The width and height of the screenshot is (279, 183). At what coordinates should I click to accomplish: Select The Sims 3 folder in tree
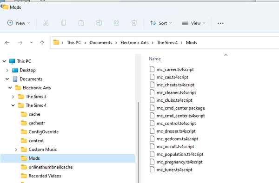pyautogui.click(x=36, y=97)
